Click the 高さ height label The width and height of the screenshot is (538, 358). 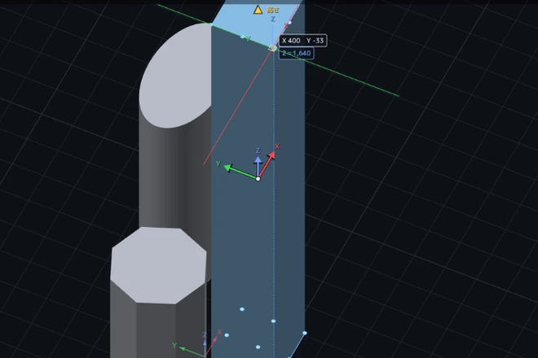273,10
